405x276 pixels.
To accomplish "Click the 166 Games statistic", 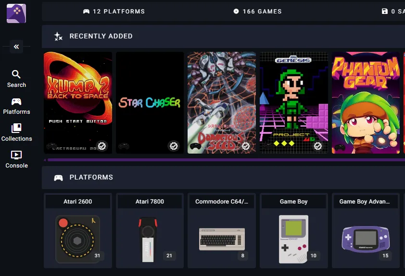I will 257,12.
